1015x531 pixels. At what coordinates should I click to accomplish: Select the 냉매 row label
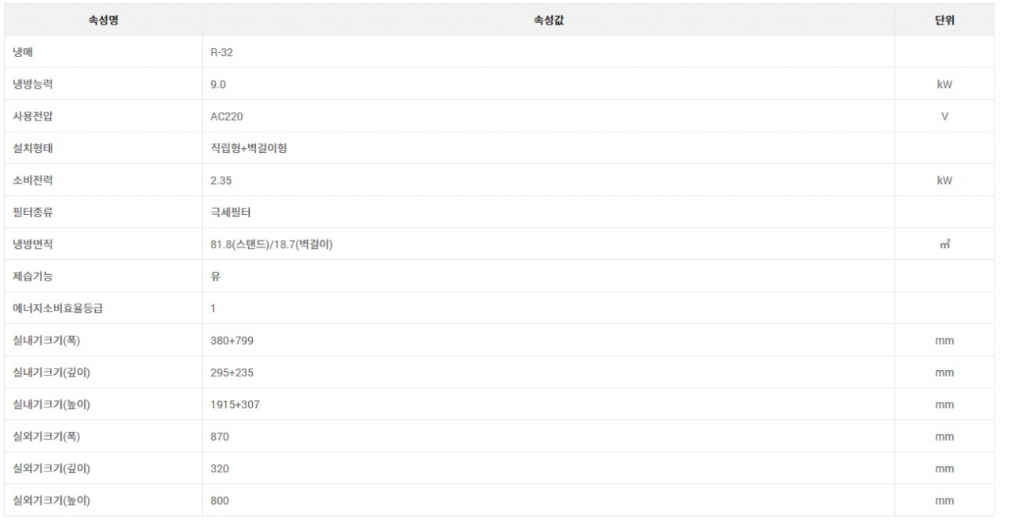23,52
